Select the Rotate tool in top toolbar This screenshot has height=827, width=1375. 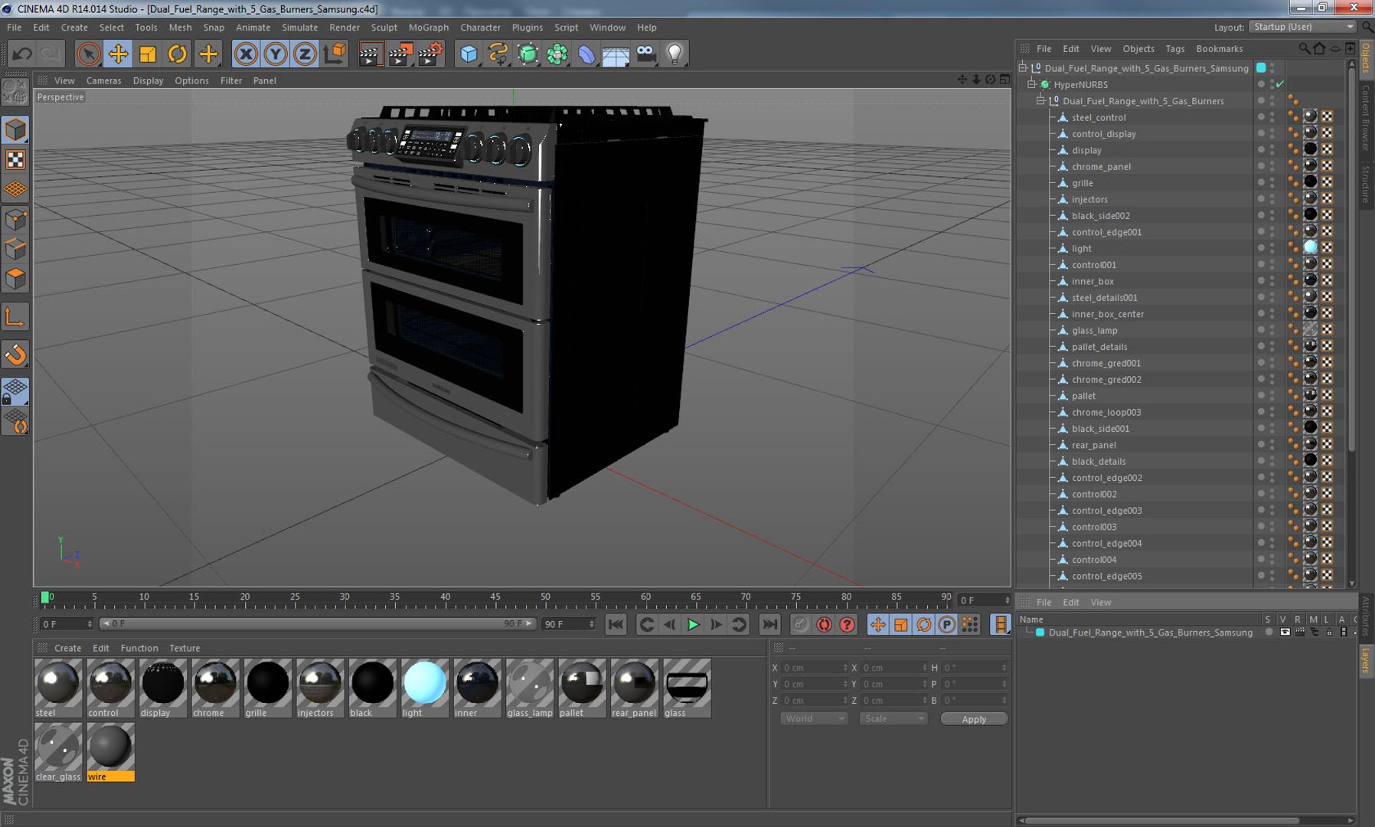coord(178,54)
